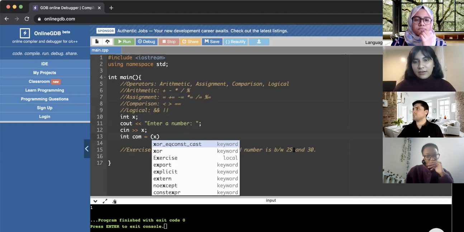The image size is (464, 232).
Task: Open My Projects in the sidebar
Action: tap(45, 73)
